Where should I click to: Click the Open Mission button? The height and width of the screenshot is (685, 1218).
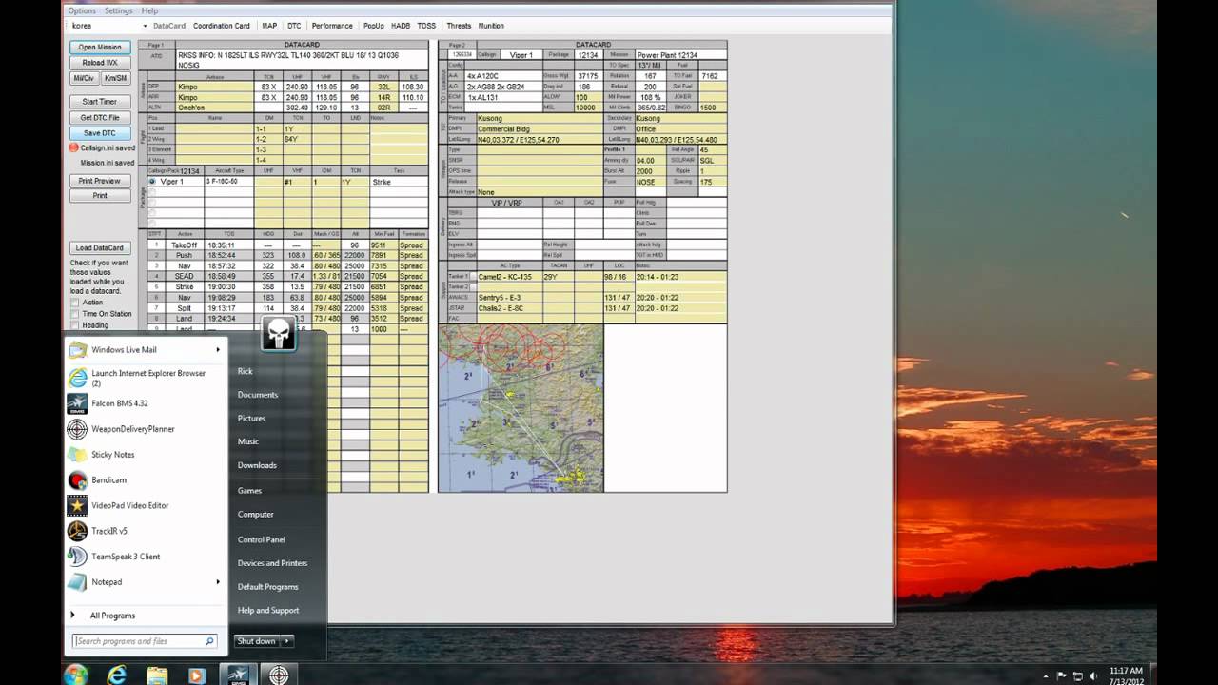pyautogui.click(x=100, y=47)
